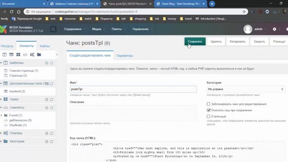This screenshot has height=162, width=288.
Task: Click the browser home button
Action: 19,12
